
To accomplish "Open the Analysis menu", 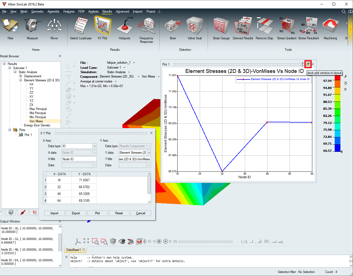I will 93,11.
